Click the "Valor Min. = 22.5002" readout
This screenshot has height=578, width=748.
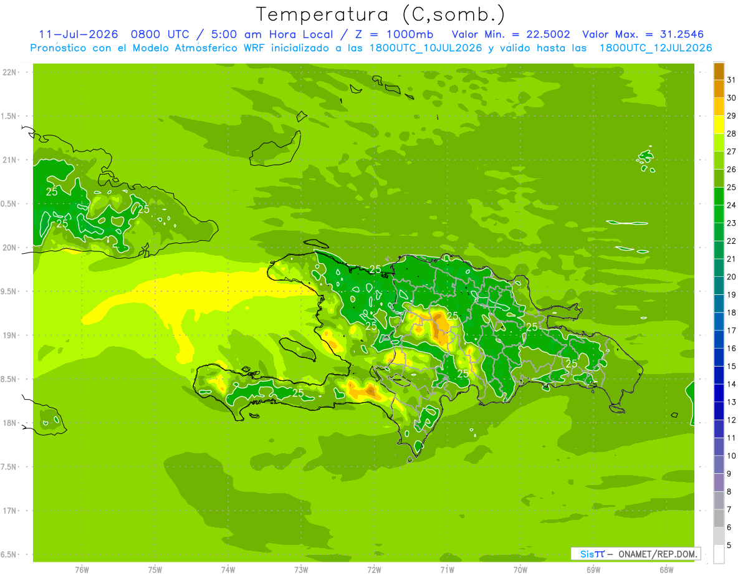pos(511,34)
